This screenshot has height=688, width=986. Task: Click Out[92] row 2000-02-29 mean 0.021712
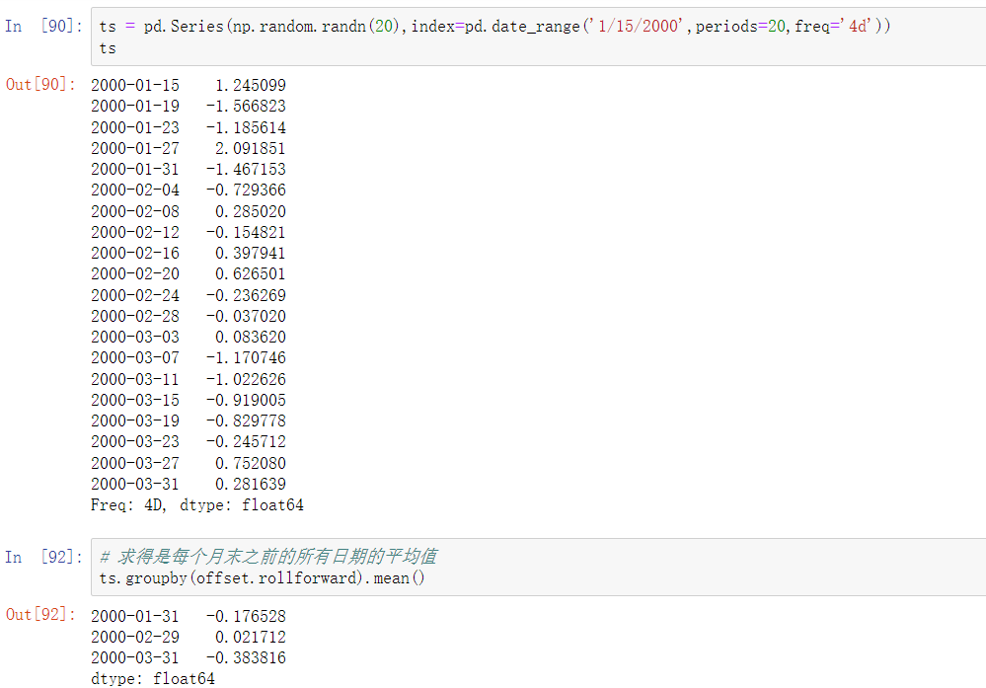point(189,637)
